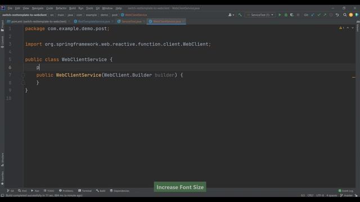Open the Code menu
This screenshot has height=202, width=360.
point(49,8)
